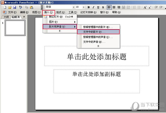Open the 文件(F) menu

[12, 12]
